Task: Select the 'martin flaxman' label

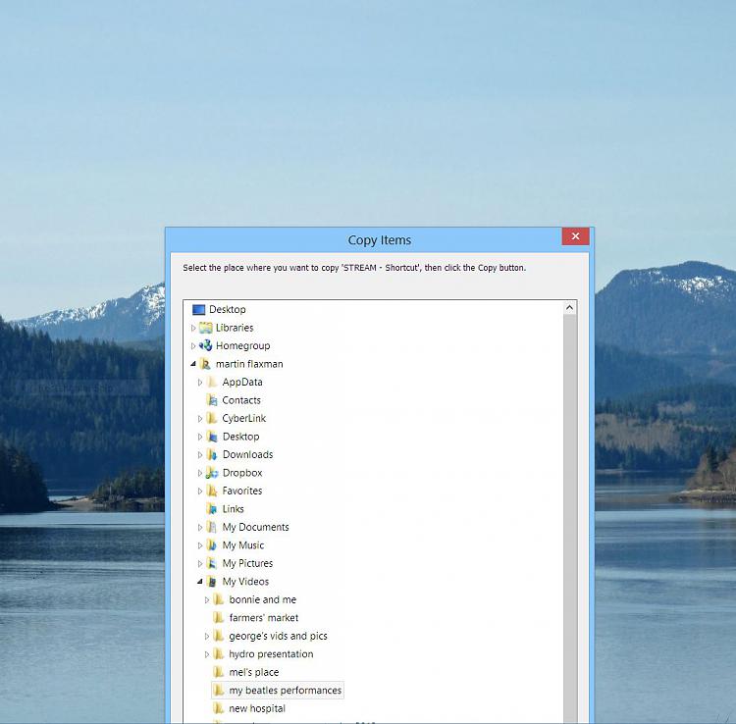Action: pyautogui.click(x=249, y=364)
